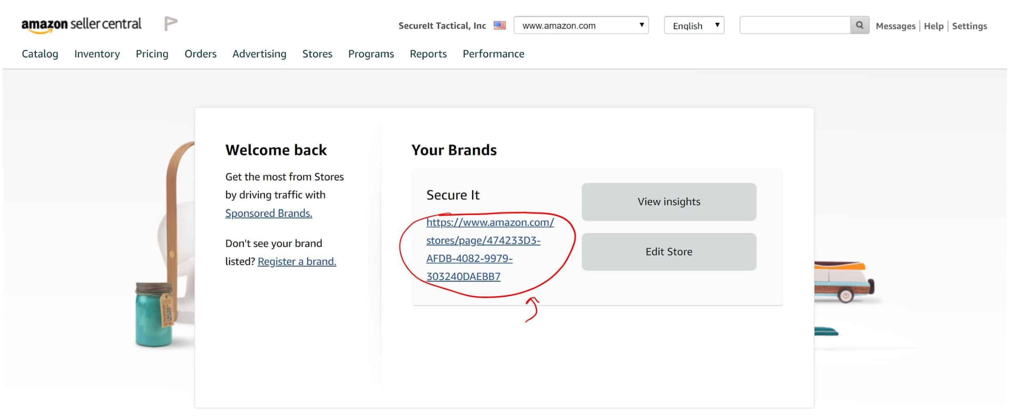This screenshot has height=419, width=1017.
Task: Open the Pricing menu
Action: pyautogui.click(x=152, y=54)
